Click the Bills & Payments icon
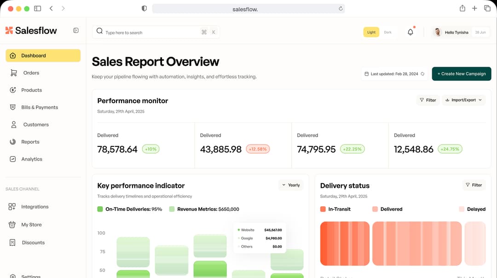Viewport: 497px width, 278px height. pyautogui.click(x=12, y=107)
